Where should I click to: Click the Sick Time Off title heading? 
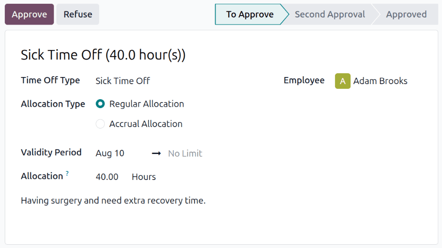[x=103, y=54]
